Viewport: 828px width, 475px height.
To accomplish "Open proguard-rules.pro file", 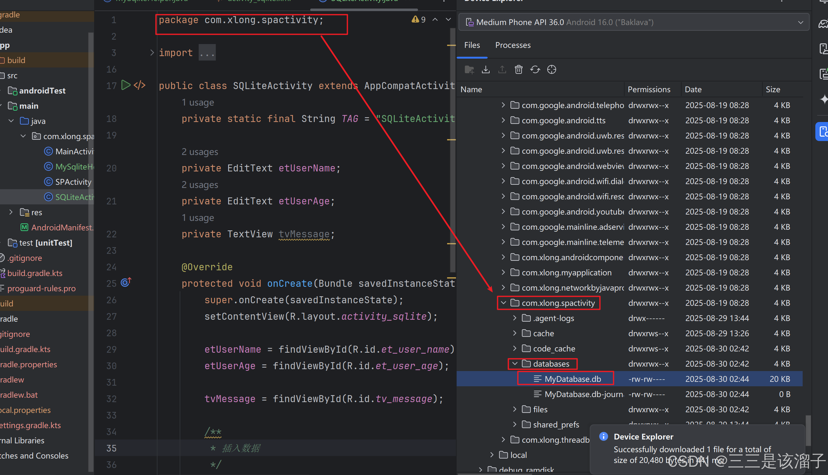I will coord(41,288).
